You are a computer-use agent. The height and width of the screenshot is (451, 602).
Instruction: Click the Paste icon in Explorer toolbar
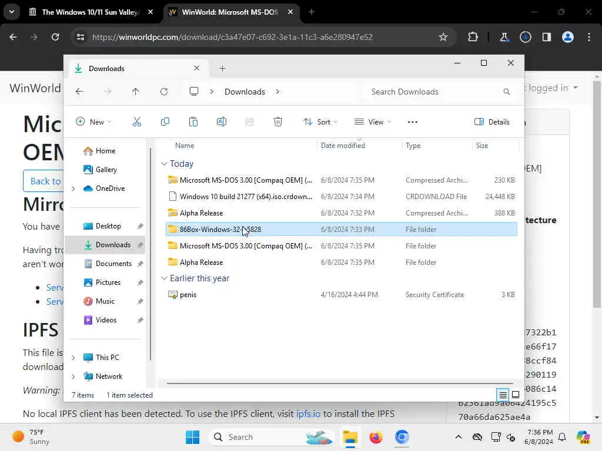click(x=193, y=122)
